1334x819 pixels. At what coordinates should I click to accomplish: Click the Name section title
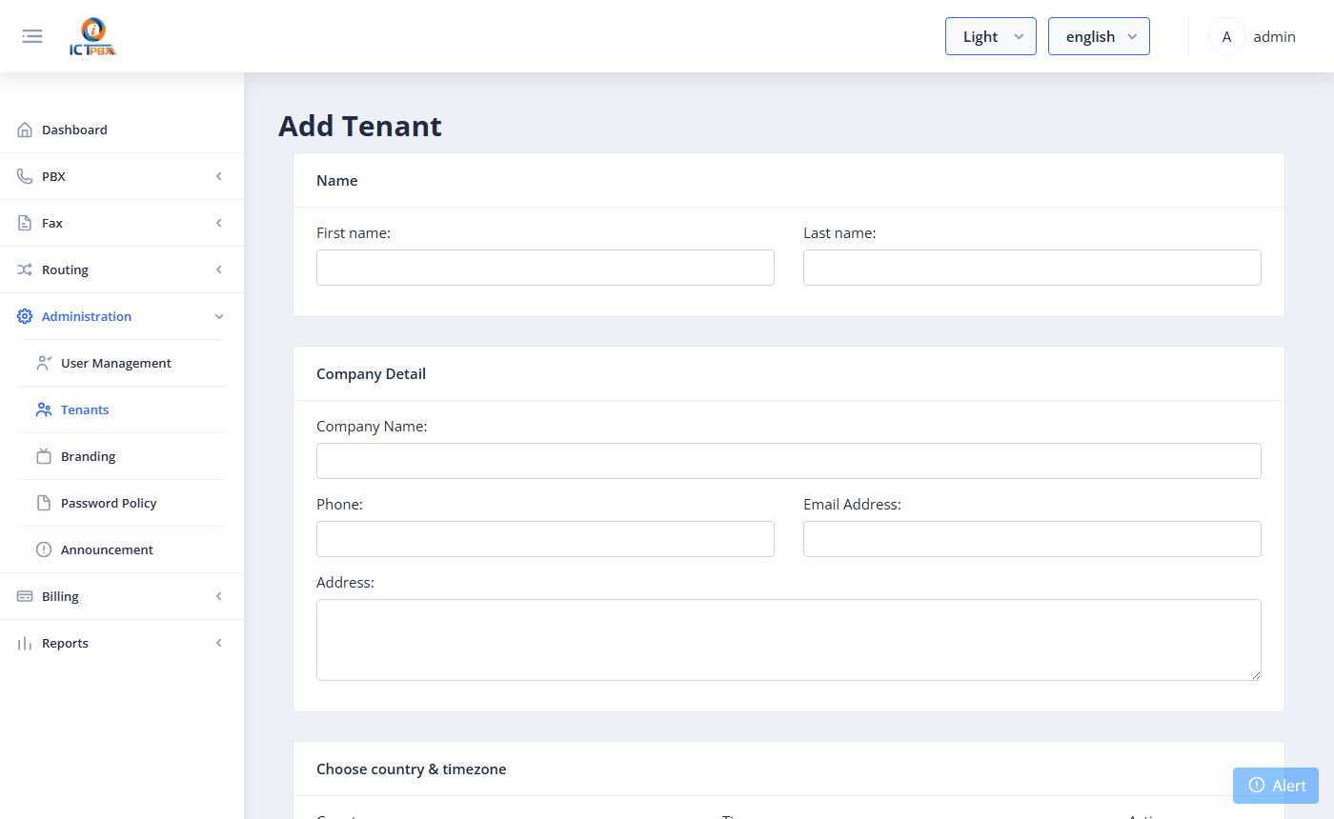pos(337,180)
